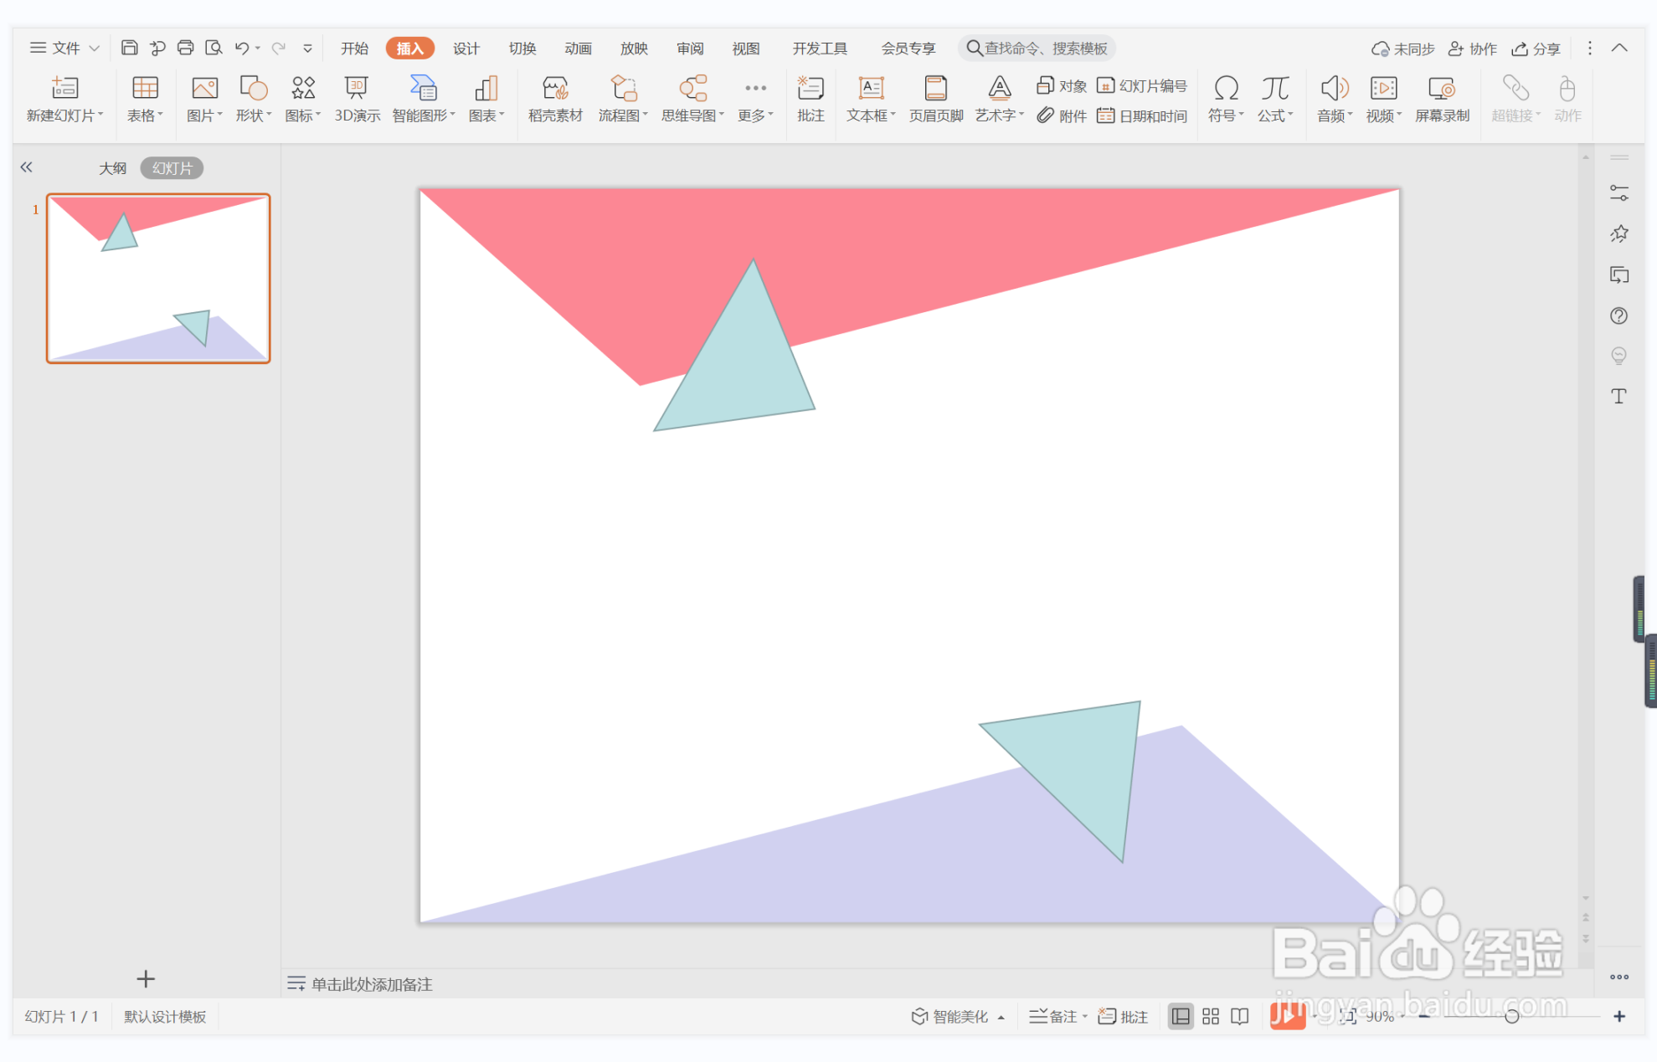Click the 分享 share button

pos(1536,49)
